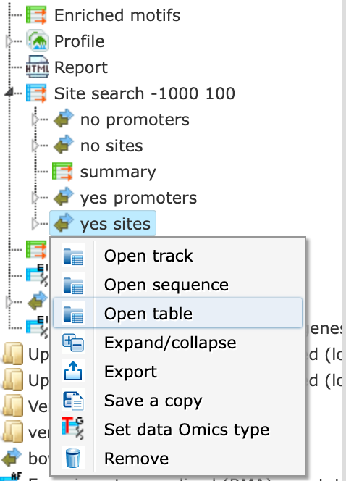This screenshot has height=481, width=346.
Task: Select the Report tree item label
Action: (x=81, y=67)
